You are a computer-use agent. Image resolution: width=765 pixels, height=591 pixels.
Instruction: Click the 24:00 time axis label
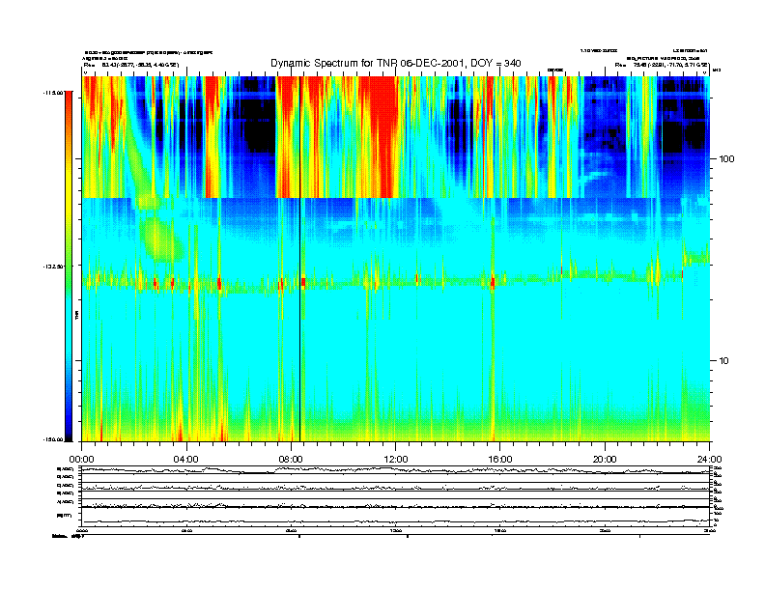[709, 460]
